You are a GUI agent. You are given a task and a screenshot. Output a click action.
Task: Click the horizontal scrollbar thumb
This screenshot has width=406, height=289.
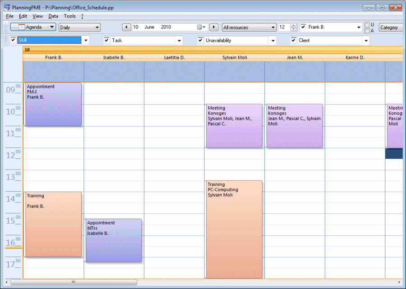tap(74, 282)
